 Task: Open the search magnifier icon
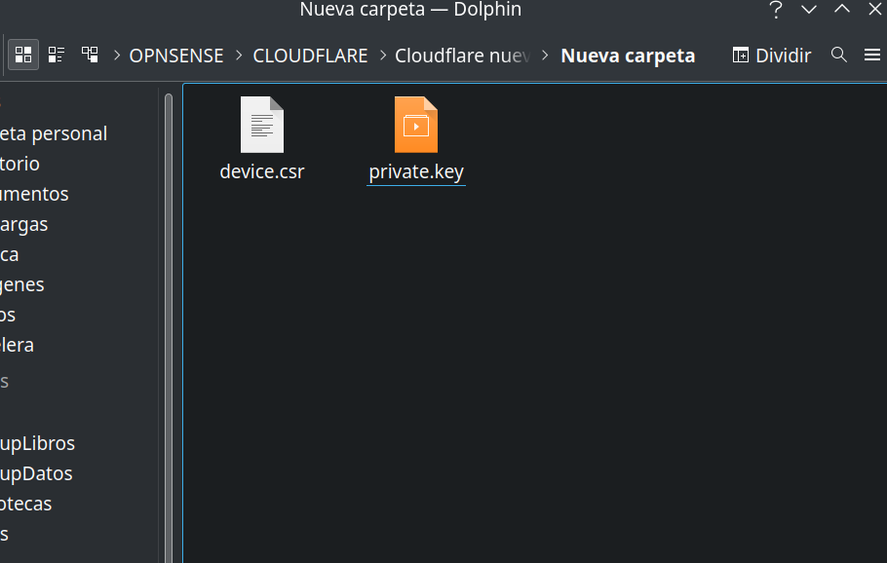pos(838,55)
